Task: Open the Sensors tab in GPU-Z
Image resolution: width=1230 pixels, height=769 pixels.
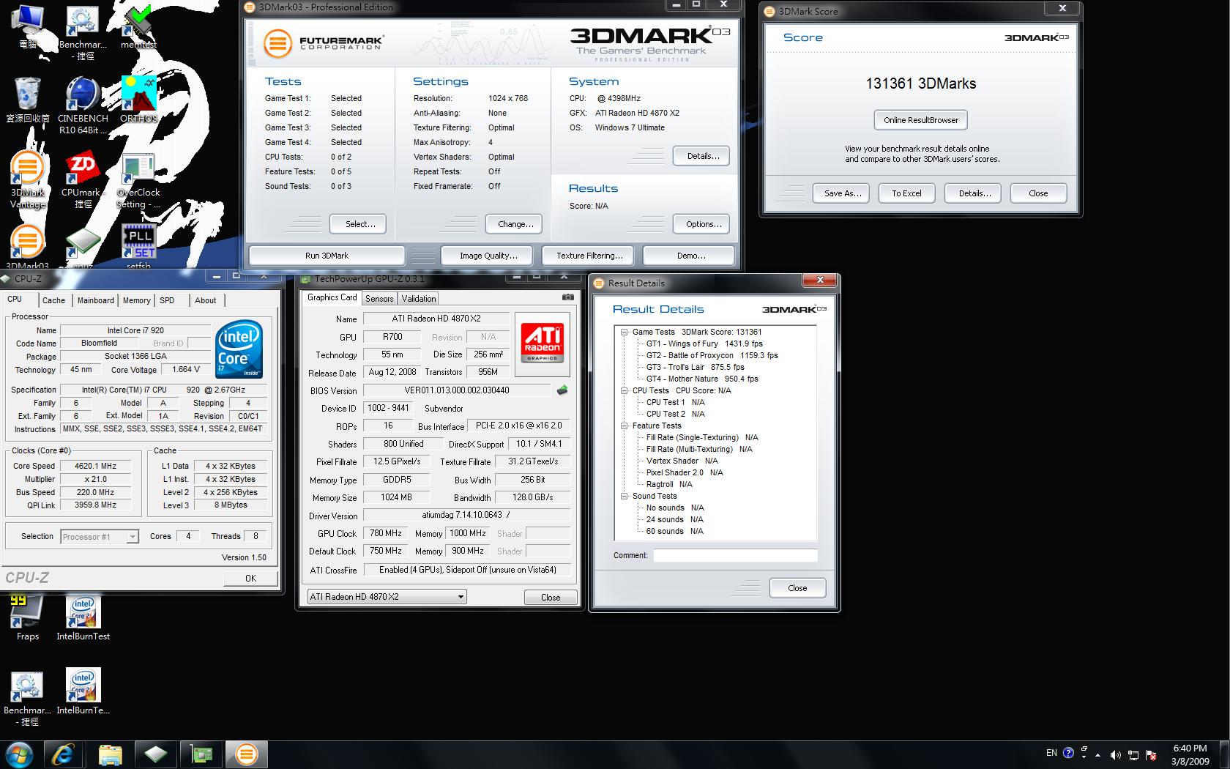Action: tap(379, 299)
